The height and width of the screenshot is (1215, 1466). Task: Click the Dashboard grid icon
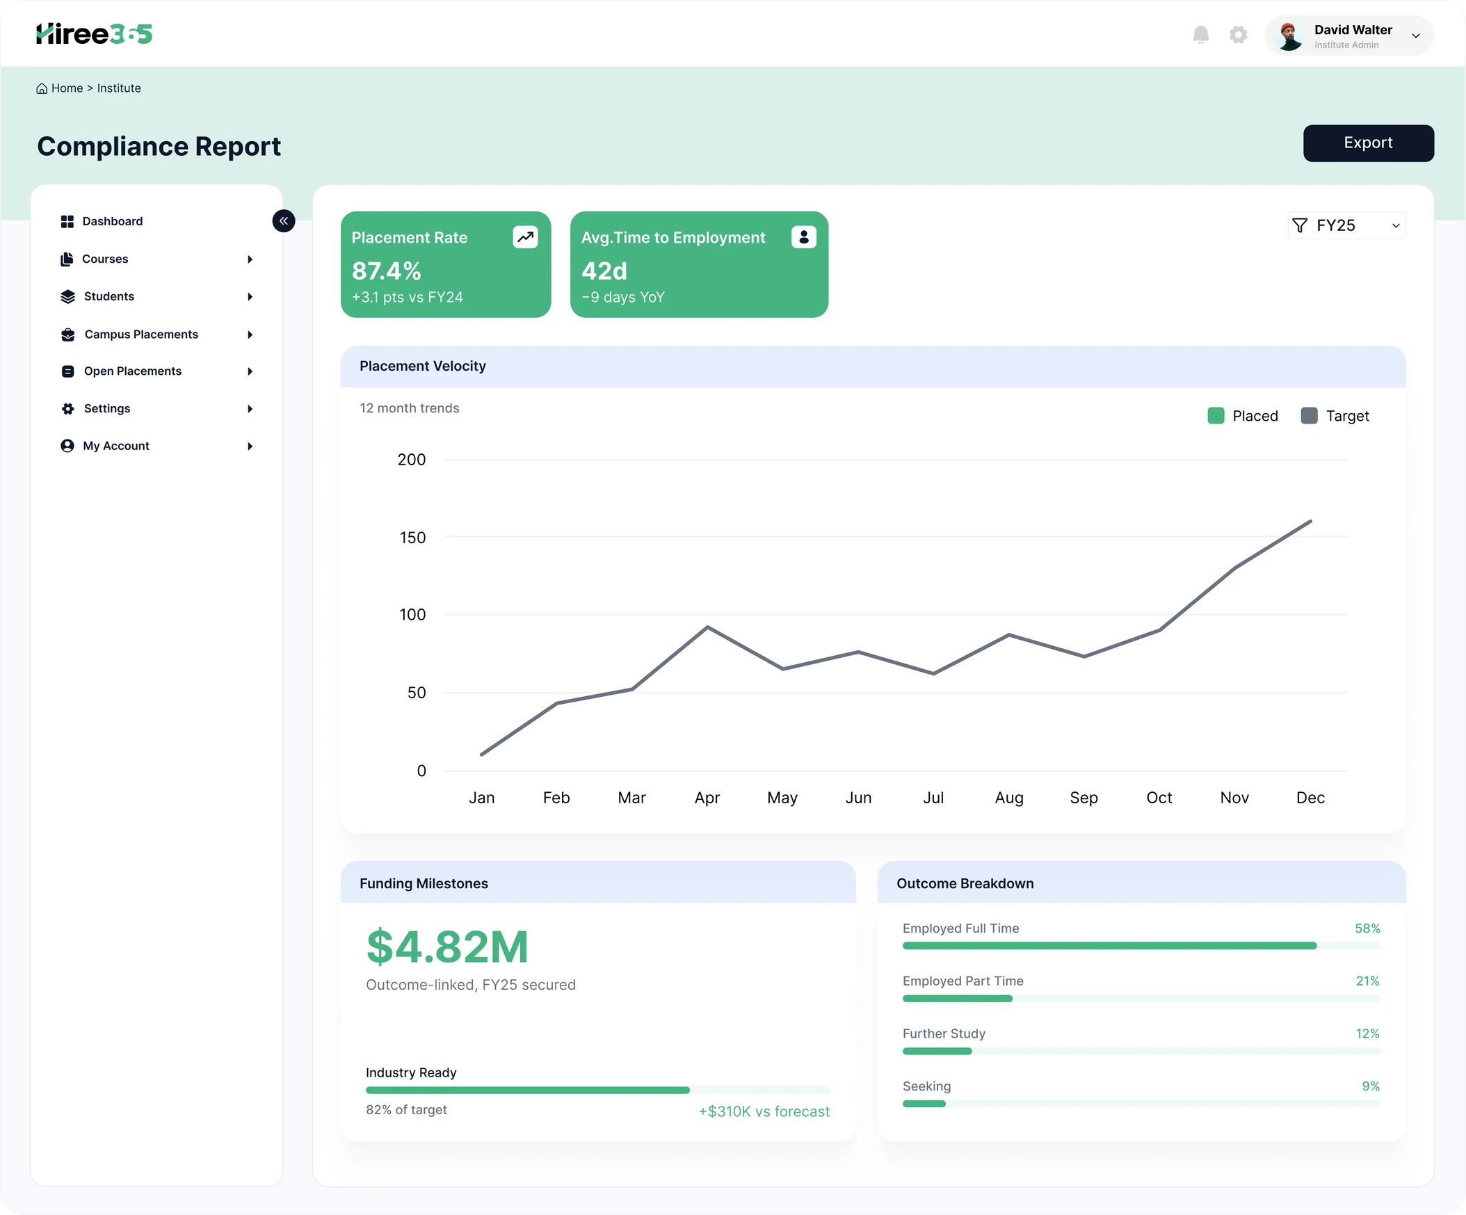pyautogui.click(x=67, y=221)
